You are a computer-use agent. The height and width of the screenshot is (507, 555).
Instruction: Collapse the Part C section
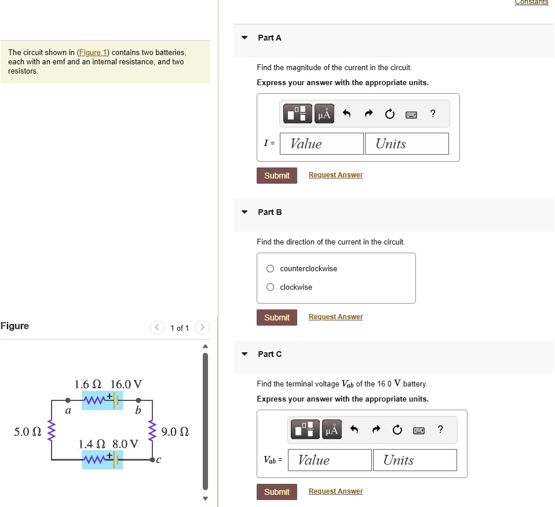[x=244, y=354]
